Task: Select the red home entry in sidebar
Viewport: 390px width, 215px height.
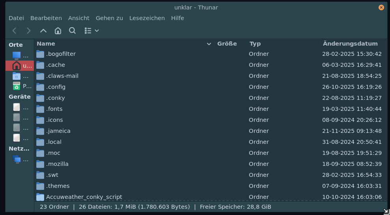Action: coord(20,66)
